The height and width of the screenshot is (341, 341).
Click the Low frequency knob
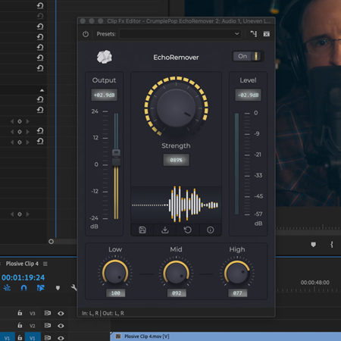(x=115, y=273)
